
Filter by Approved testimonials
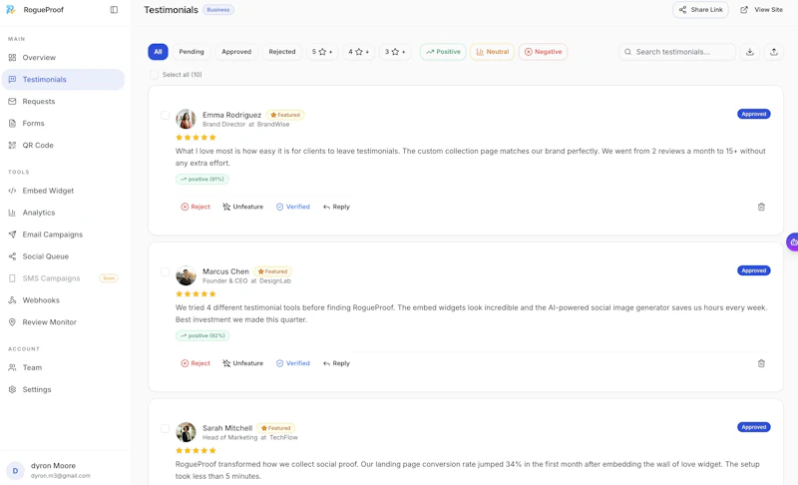[236, 52]
